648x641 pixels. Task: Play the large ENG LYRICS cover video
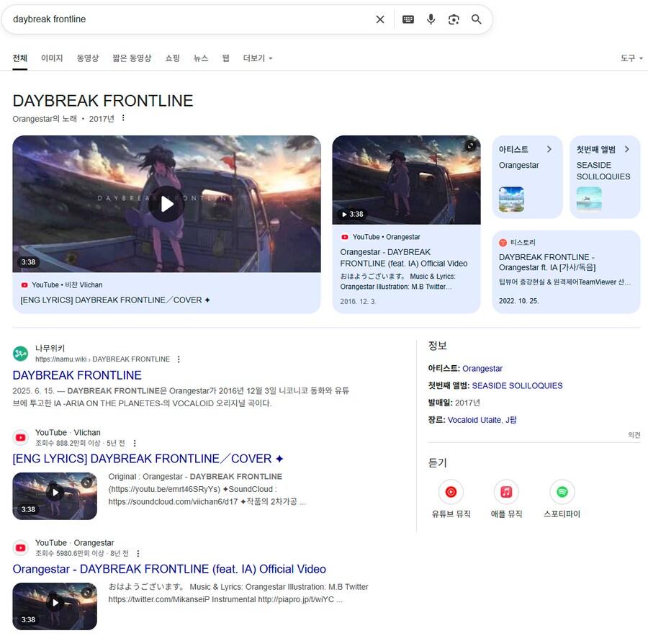(x=166, y=204)
